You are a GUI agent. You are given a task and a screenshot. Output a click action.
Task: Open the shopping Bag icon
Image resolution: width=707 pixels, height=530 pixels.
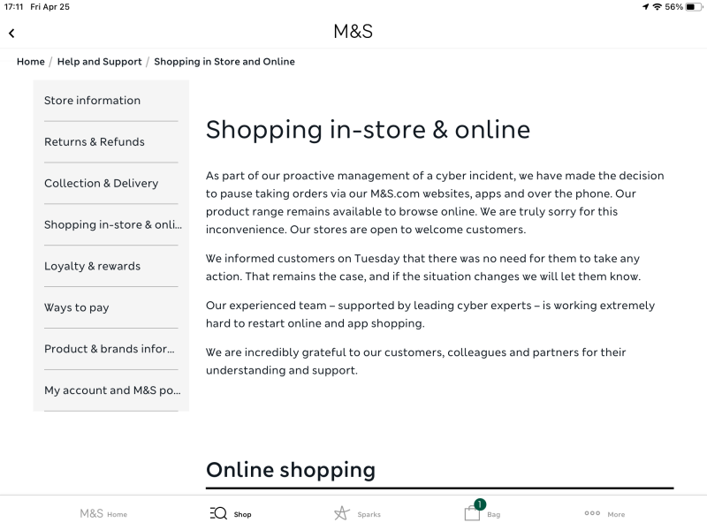[472, 513]
